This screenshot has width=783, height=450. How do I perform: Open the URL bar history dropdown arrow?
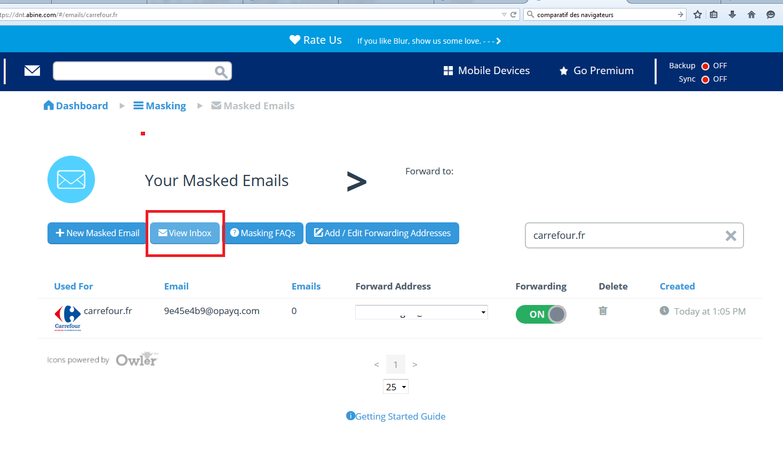point(504,14)
